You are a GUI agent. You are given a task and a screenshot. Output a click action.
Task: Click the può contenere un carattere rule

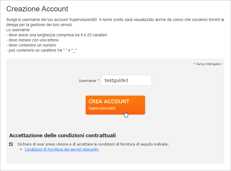point(41,50)
